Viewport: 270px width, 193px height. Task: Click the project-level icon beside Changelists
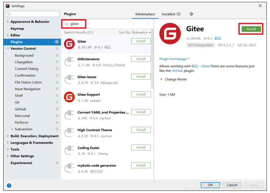tap(57, 62)
